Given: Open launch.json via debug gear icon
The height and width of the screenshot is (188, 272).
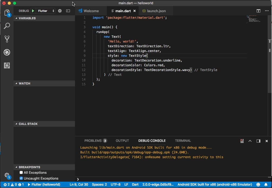Looking at the screenshot, I should (60, 11).
